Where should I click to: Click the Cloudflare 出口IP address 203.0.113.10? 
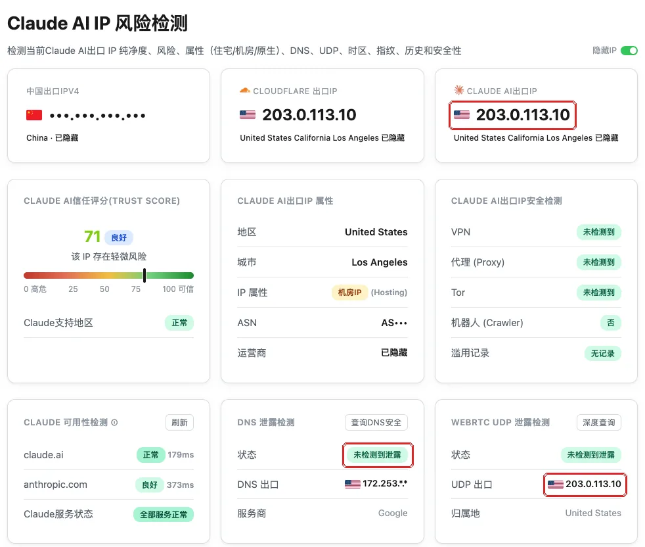309,115
